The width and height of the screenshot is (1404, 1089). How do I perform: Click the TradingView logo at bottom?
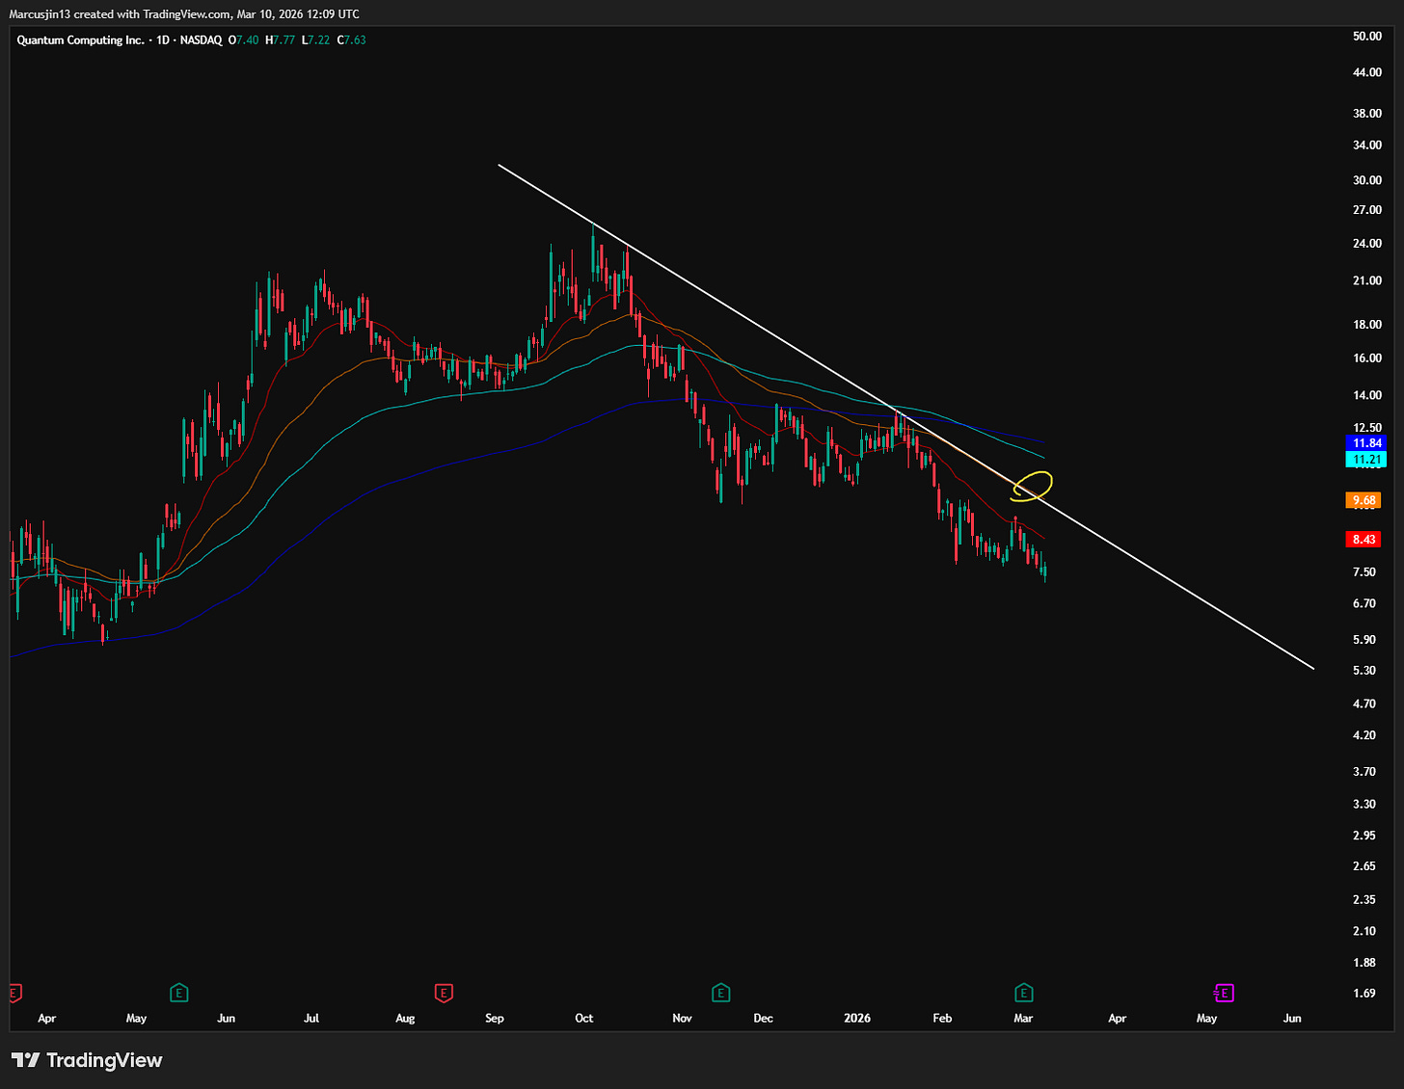coord(87,1060)
